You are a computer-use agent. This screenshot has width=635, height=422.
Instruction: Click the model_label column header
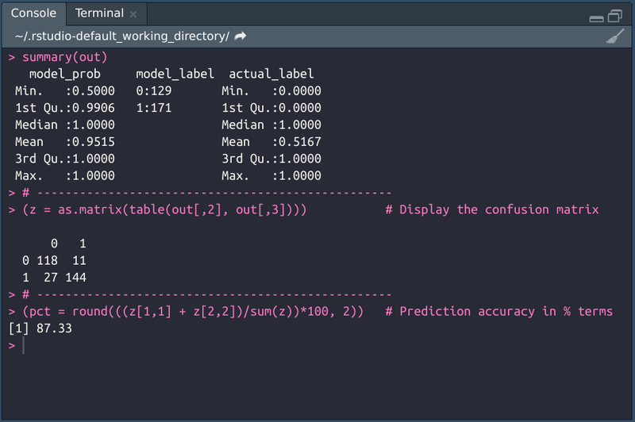click(175, 74)
